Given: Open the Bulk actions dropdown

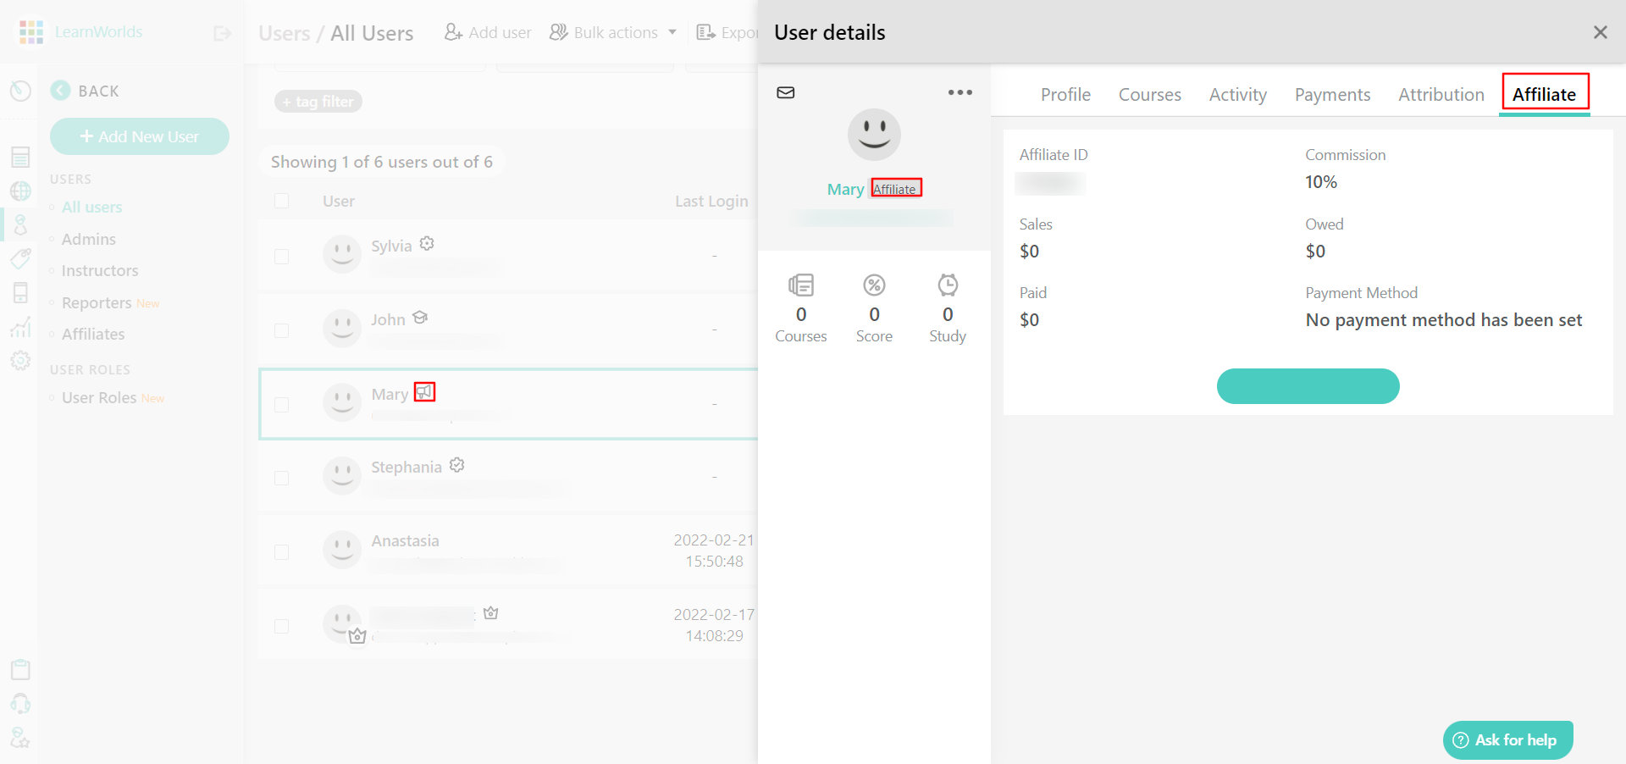Looking at the screenshot, I should [612, 32].
